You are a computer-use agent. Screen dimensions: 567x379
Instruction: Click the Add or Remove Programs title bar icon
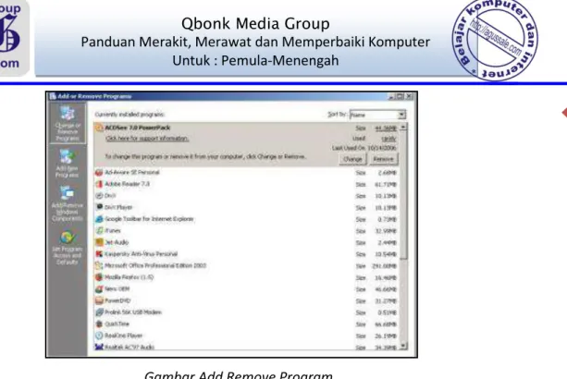pos(53,96)
